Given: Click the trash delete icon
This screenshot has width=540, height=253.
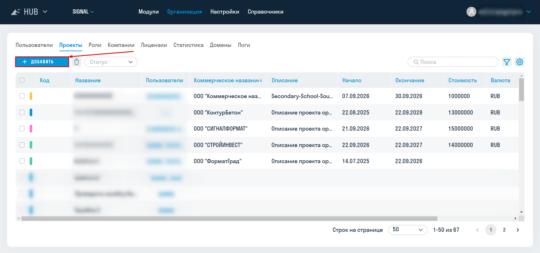Looking at the screenshot, I should tap(76, 62).
